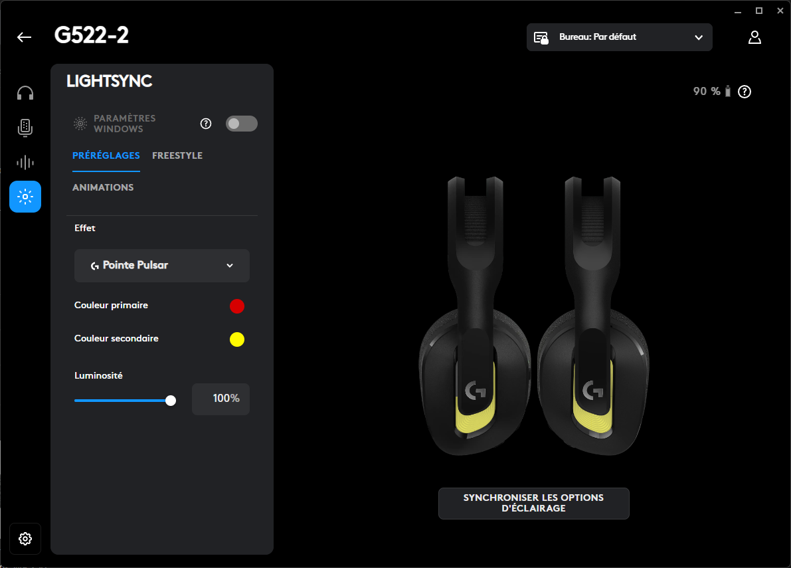The width and height of the screenshot is (791, 568).
Task: Click the profile lock icon
Action: (x=541, y=38)
